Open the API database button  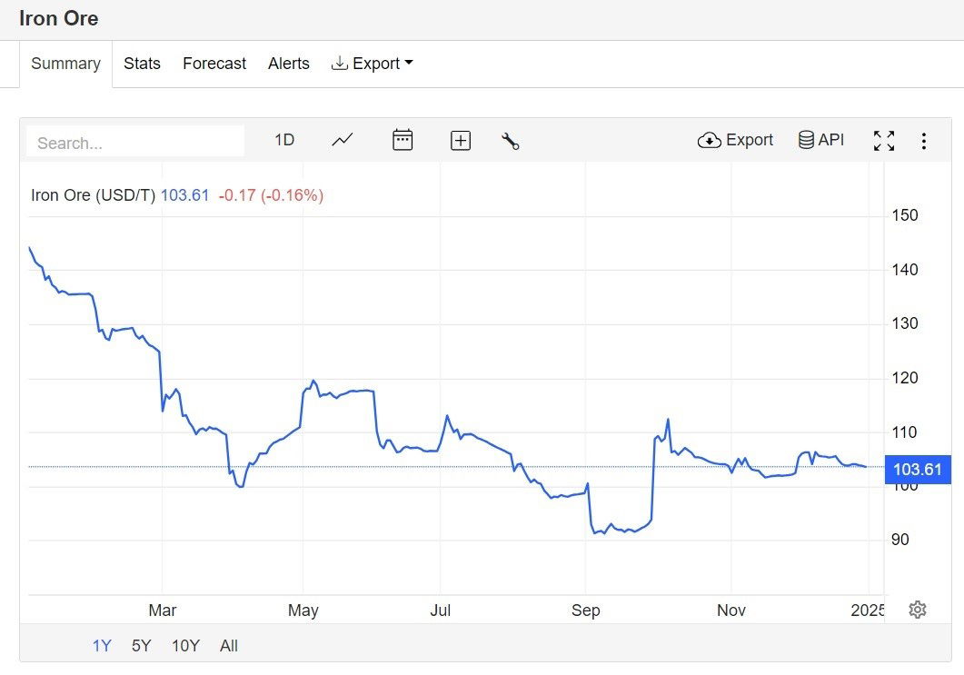click(820, 140)
